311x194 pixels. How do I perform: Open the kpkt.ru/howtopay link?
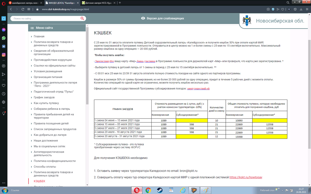[246, 177]
